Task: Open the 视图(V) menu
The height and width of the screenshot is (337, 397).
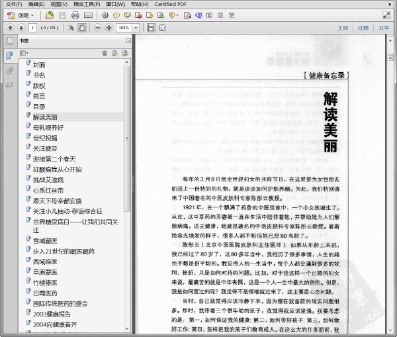Action: coord(59,5)
